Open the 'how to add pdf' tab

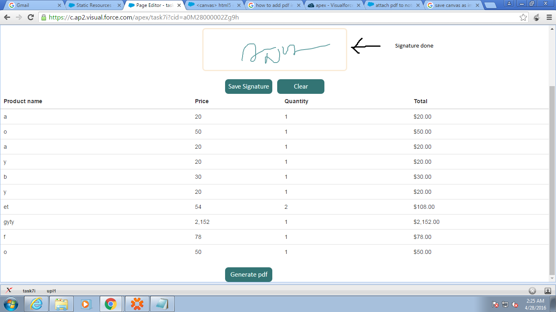pos(273,5)
